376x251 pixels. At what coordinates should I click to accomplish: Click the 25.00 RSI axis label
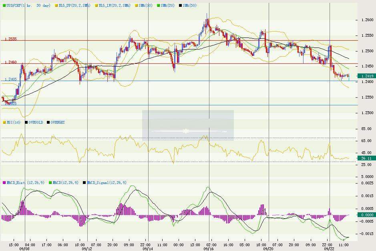366,165
